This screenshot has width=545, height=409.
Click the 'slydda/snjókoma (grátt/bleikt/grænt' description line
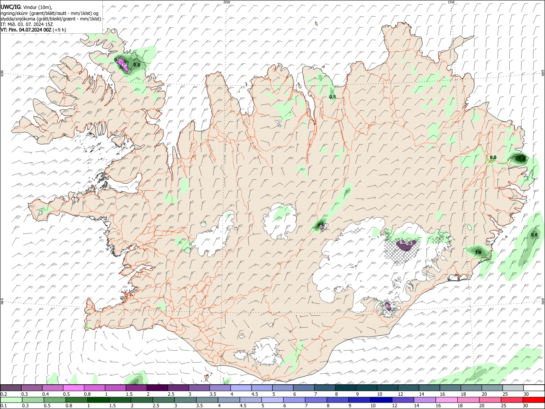pyautogui.click(x=51, y=19)
